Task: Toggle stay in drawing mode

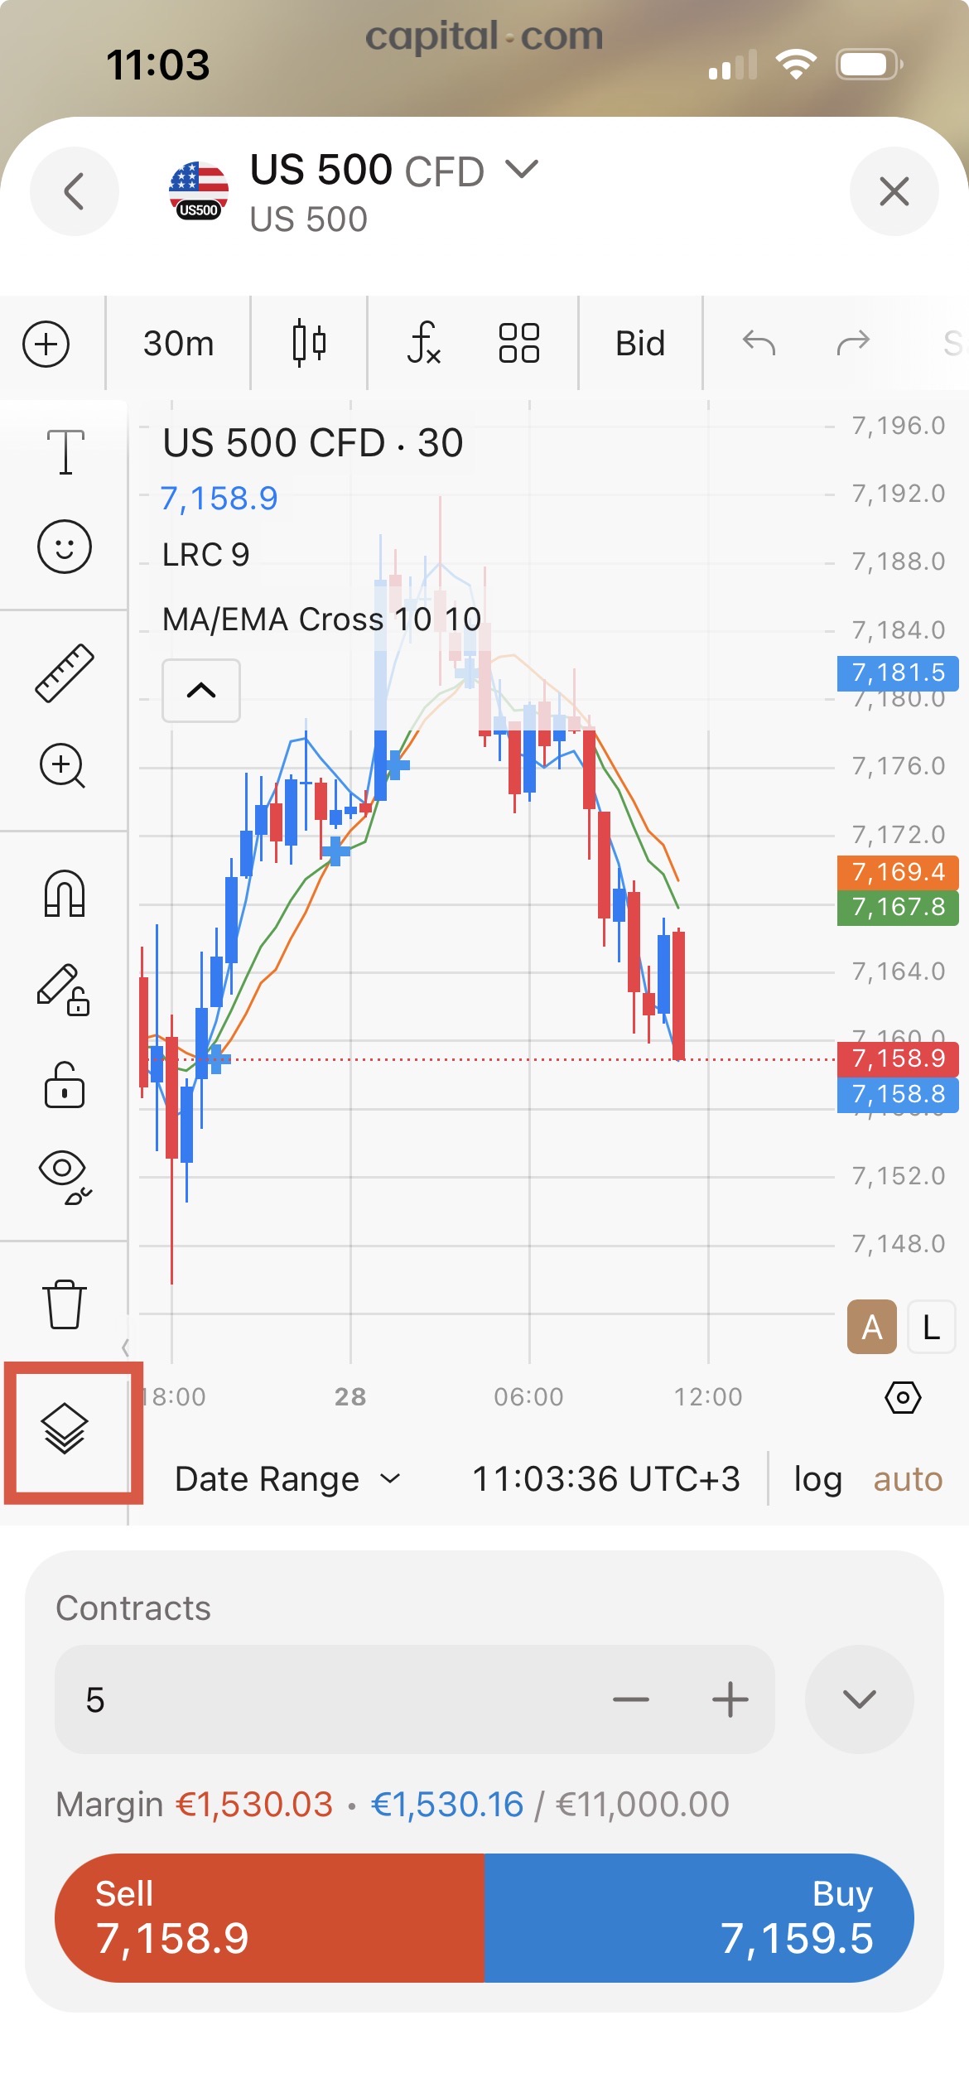Action: 65,990
